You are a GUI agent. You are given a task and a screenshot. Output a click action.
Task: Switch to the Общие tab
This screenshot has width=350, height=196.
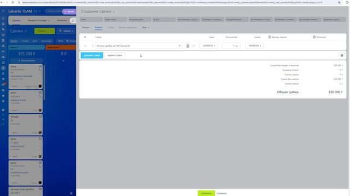[85, 27]
